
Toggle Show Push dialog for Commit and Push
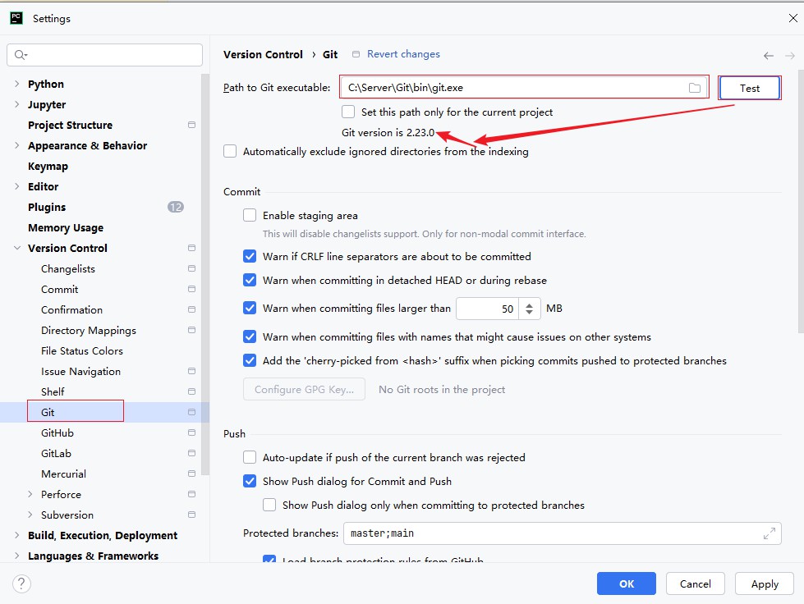[x=250, y=481]
